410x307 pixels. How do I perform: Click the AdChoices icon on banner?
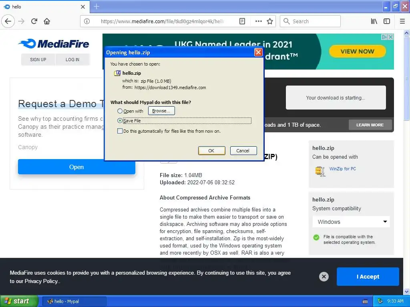(x=384, y=37)
